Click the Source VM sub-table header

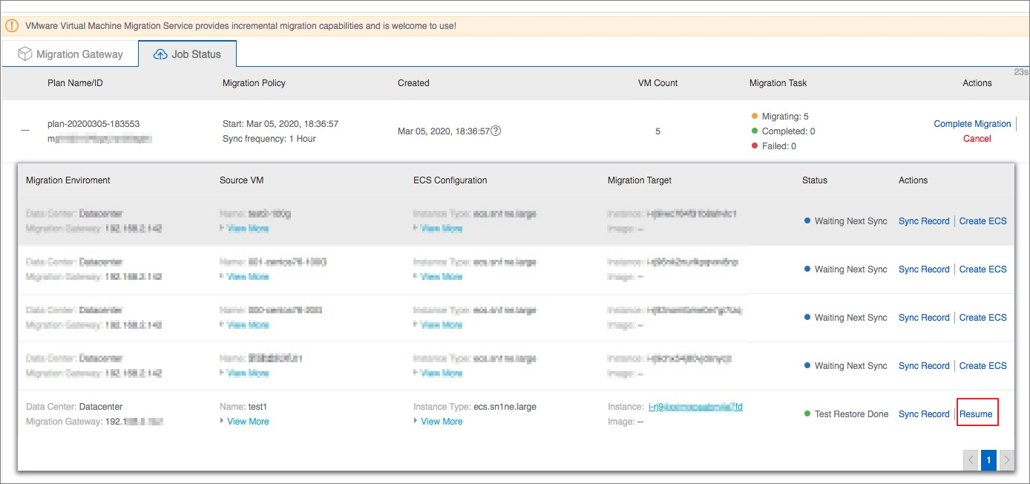(x=241, y=180)
